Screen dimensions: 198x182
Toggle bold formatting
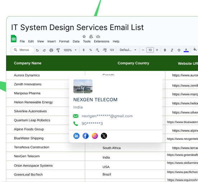165,50
